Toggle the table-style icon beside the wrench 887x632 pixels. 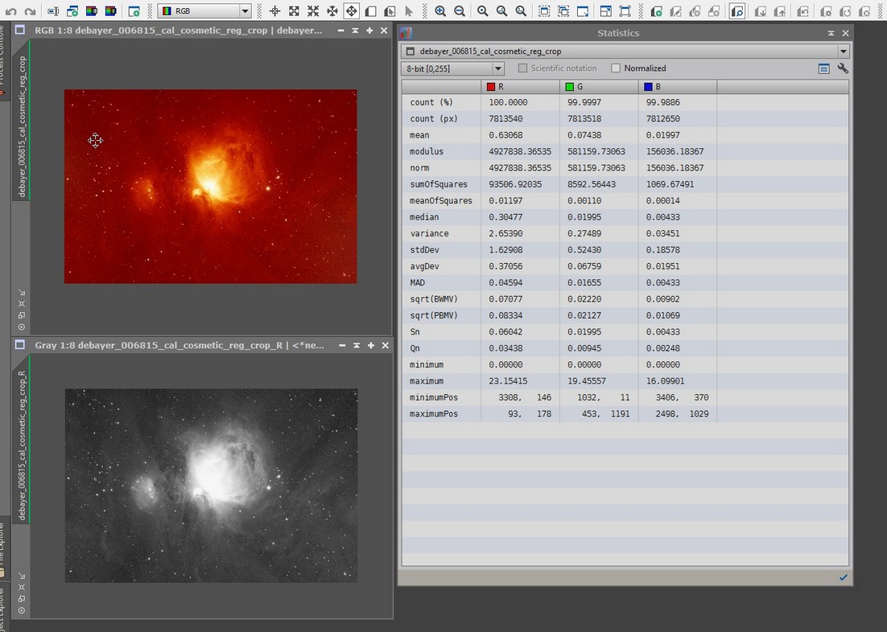tap(823, 68)
